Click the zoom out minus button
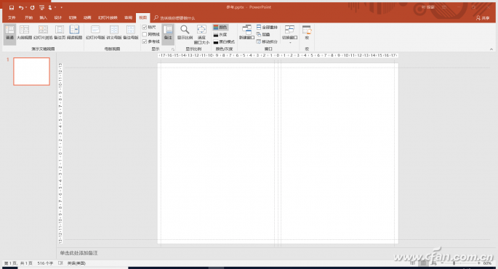 [443, 263]
